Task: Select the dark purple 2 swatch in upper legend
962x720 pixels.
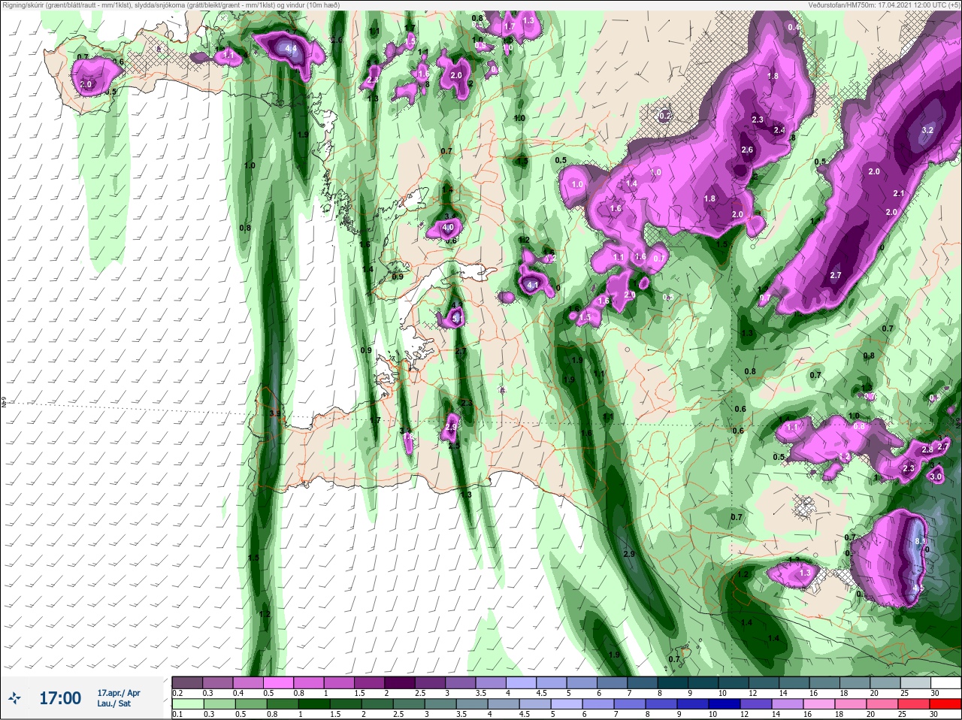Action: [401, 683]
